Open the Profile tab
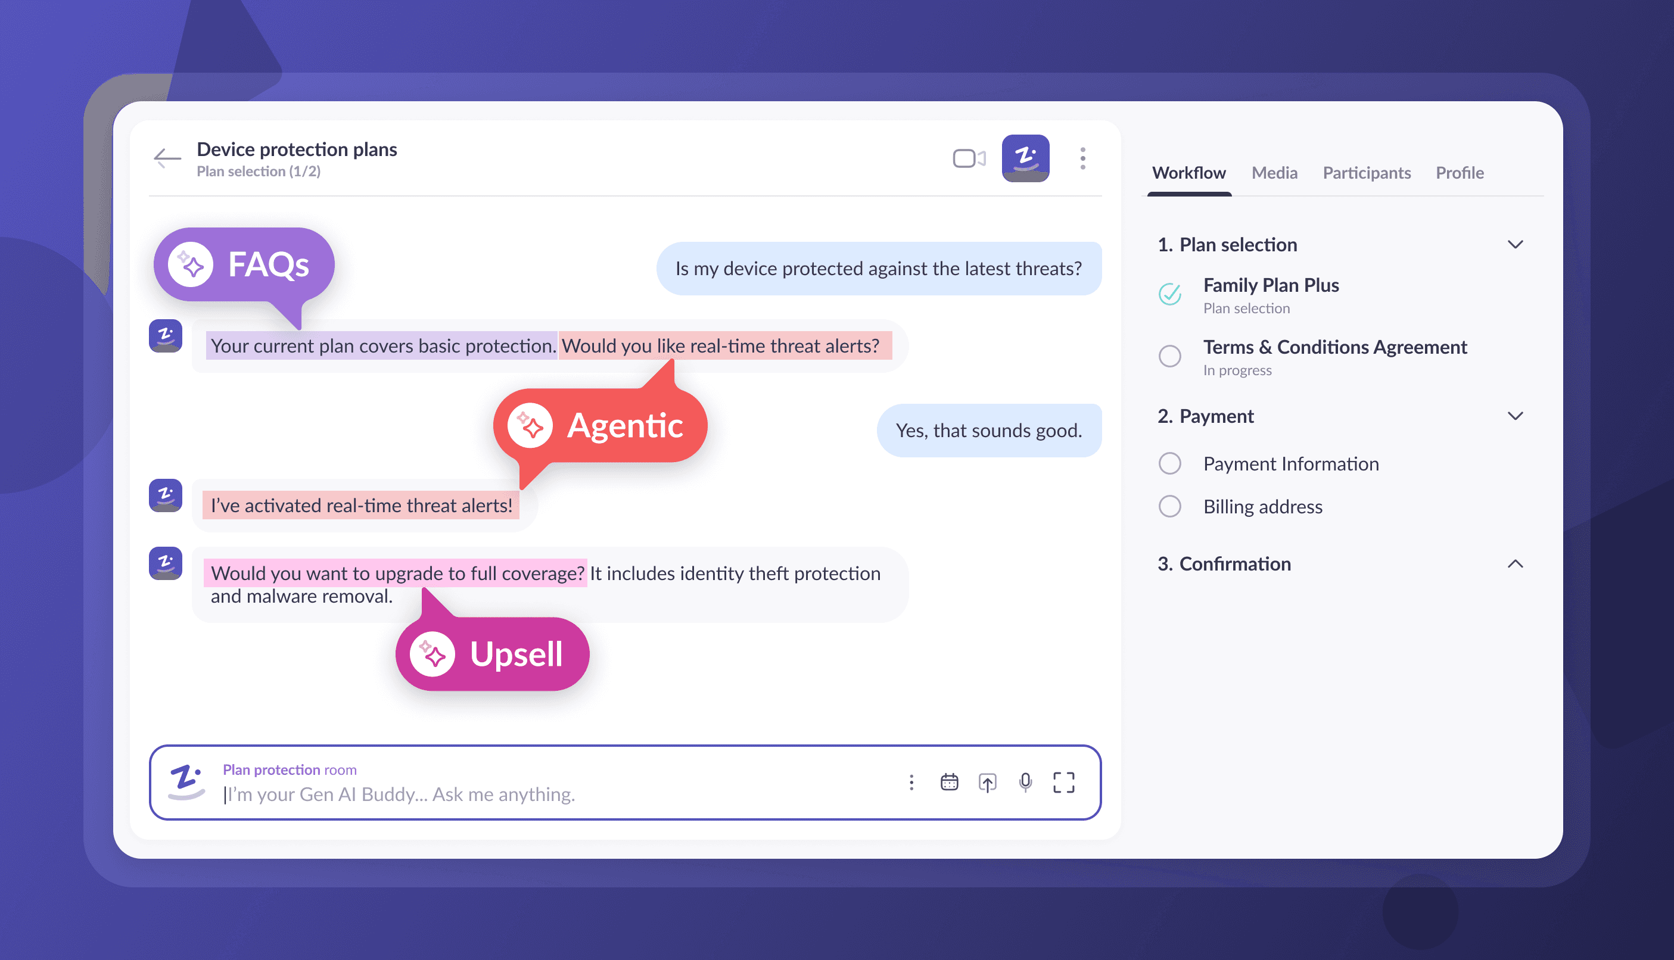The height and width of the screenshot is (960, 1674). pyautogui.click(x=1460, y=173)
